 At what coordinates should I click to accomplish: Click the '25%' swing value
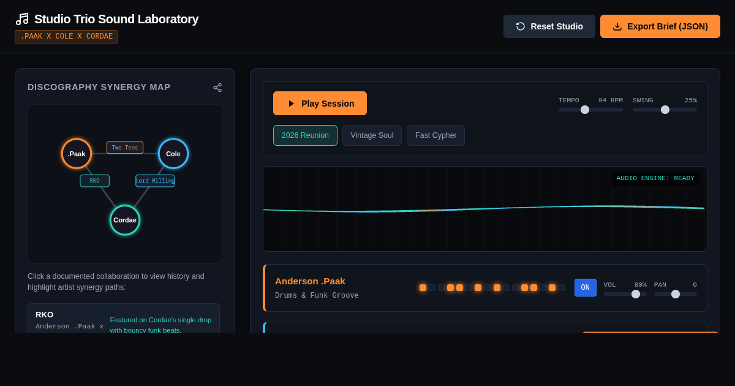coord(691,100)
